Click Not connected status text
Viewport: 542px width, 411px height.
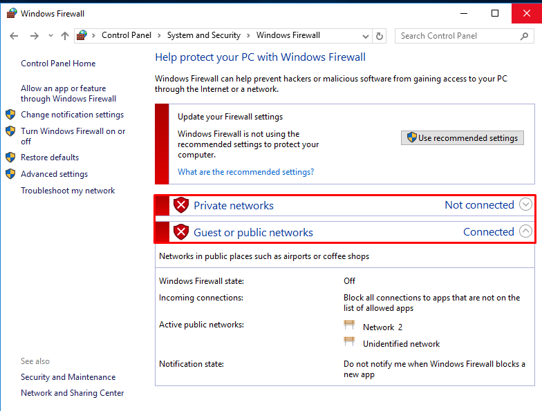[x=480, y=204]
